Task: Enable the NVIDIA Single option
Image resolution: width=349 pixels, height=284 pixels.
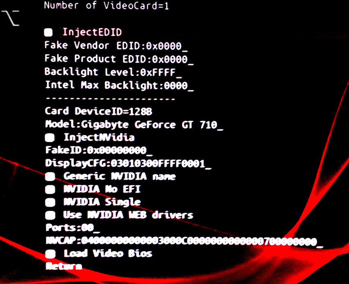Action: [50, 202]
